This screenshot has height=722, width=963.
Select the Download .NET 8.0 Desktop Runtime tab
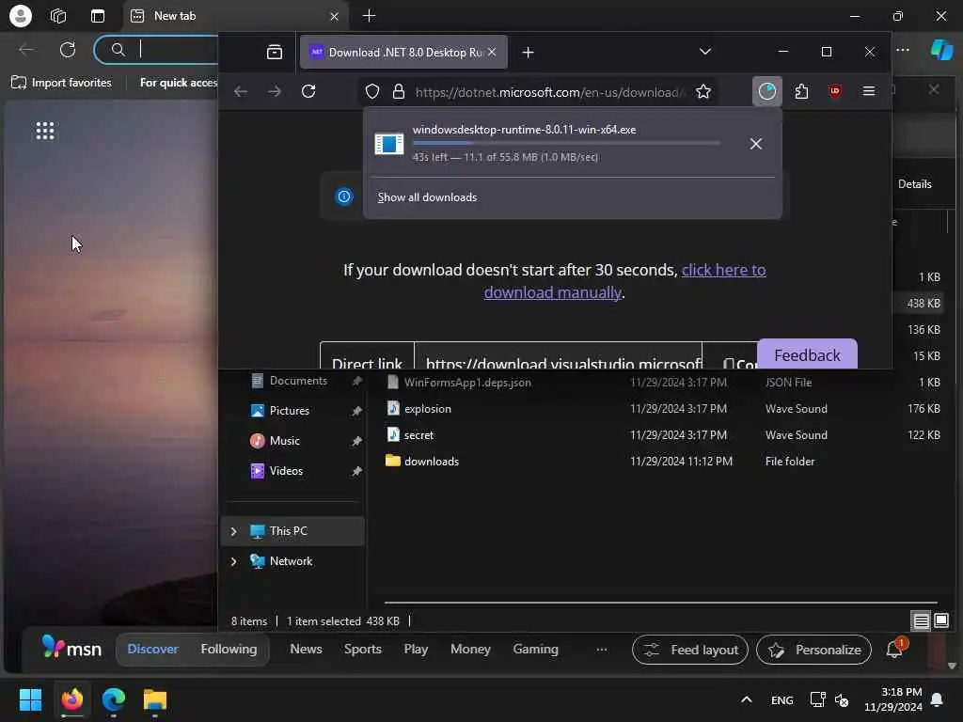403,53
